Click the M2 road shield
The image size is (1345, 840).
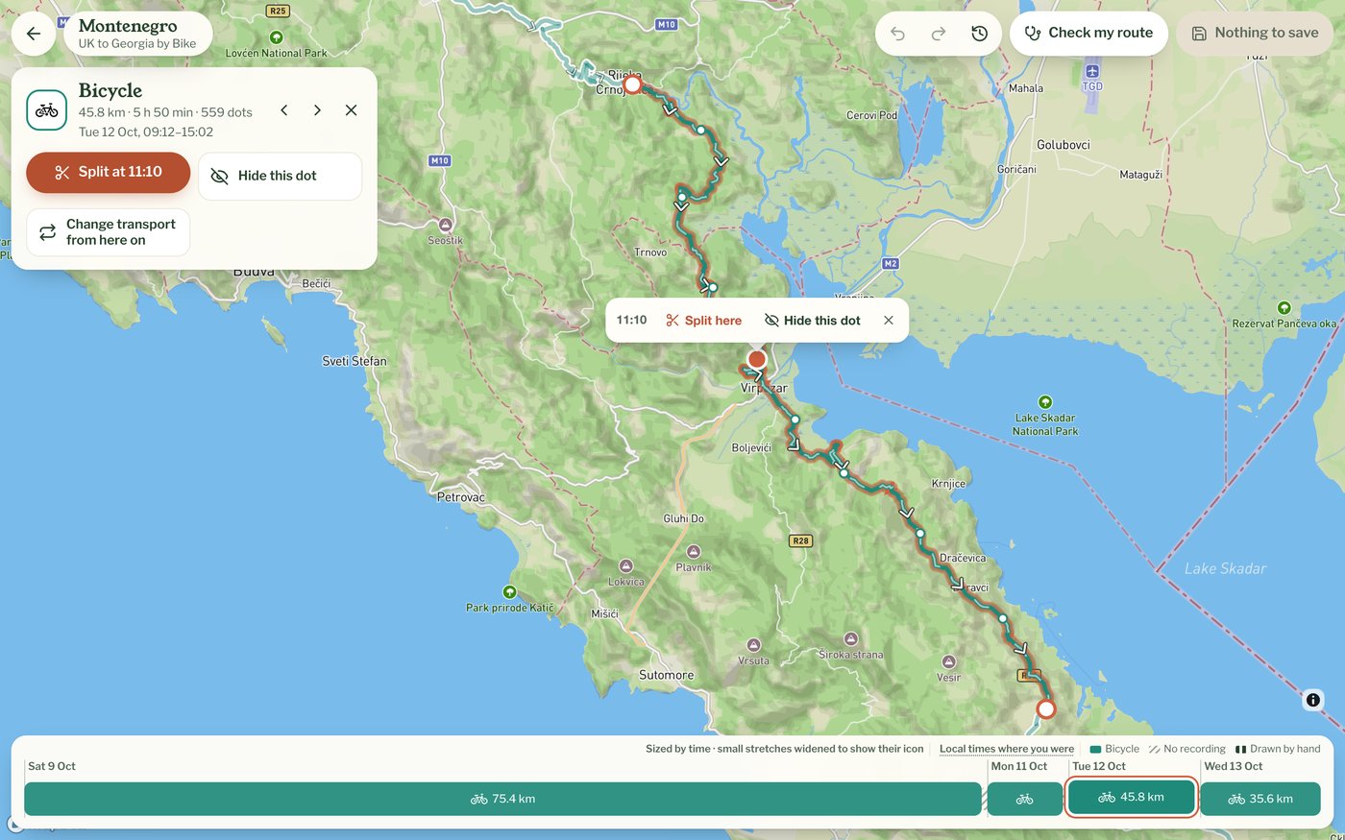click(x=891, y=263)
